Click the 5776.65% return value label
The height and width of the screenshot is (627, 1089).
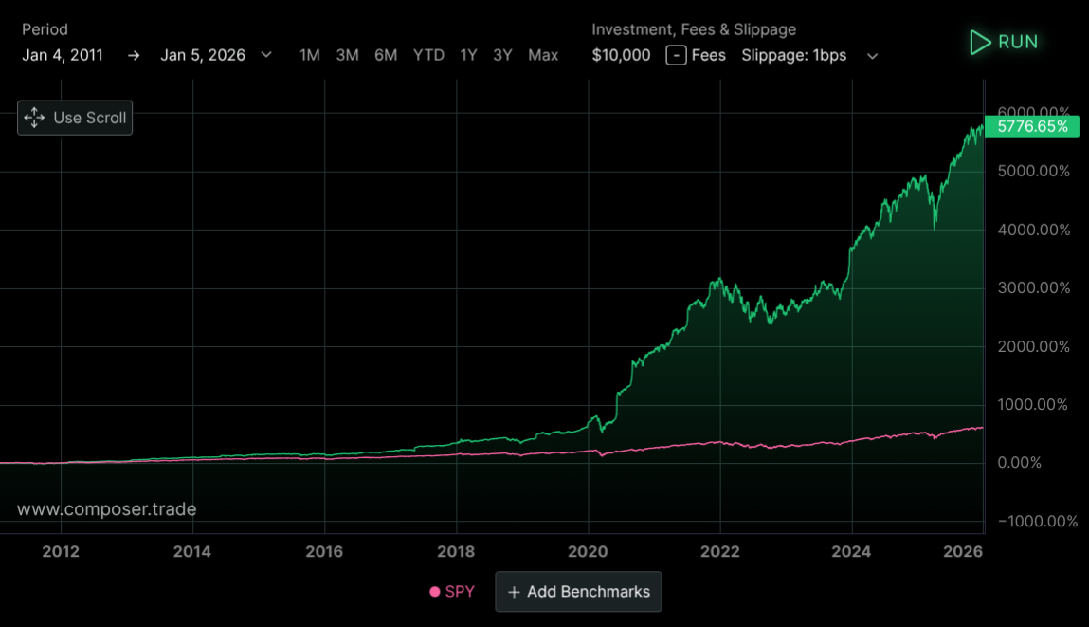[1032, 126]
